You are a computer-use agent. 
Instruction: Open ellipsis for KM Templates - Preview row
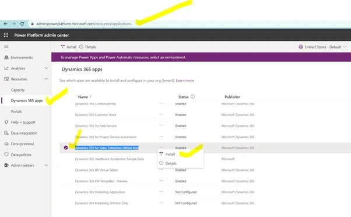162,181
